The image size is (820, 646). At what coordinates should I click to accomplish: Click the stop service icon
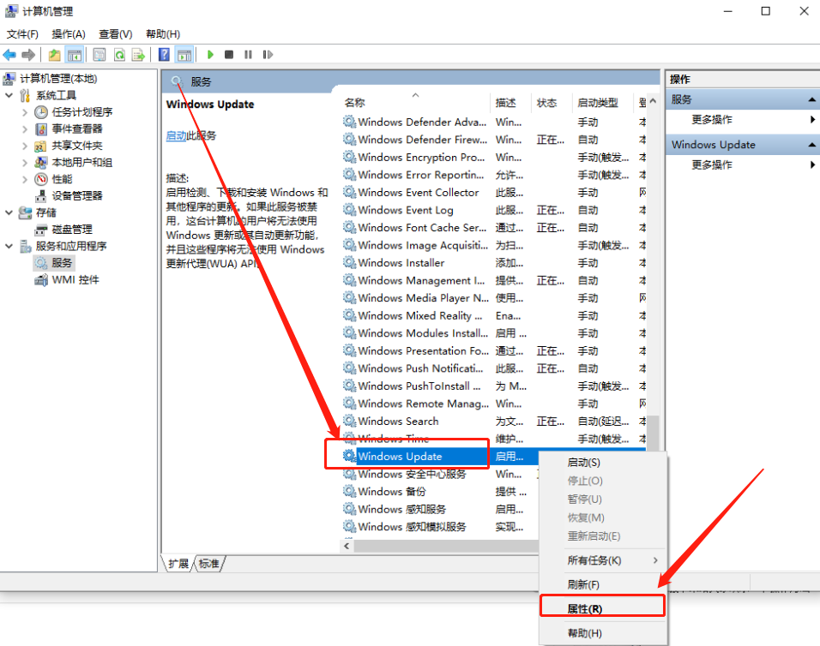pos(229,54)
